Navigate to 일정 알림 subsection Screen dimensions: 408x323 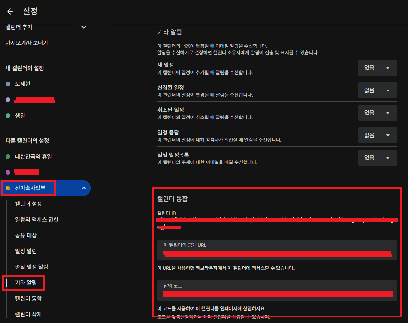26,251
